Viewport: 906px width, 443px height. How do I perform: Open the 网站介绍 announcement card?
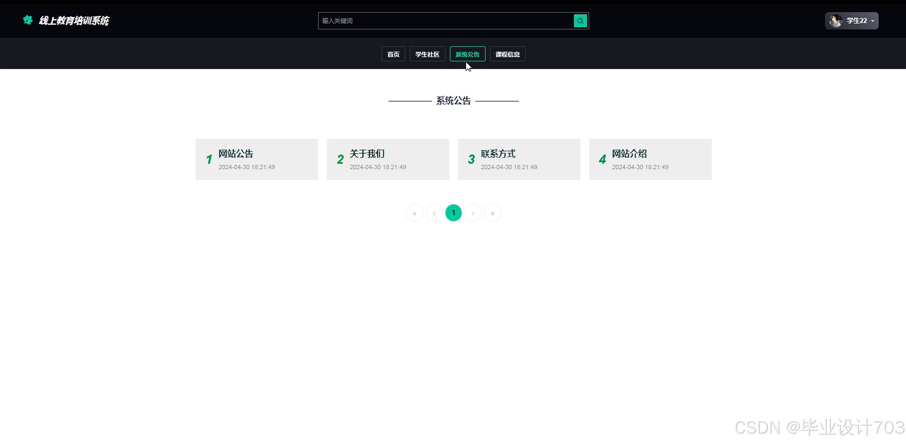tap(650, 159)
